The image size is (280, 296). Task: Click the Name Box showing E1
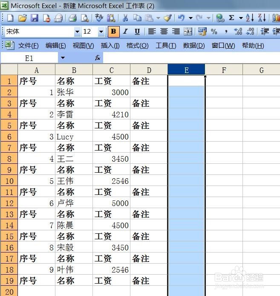tap(29, 58)
